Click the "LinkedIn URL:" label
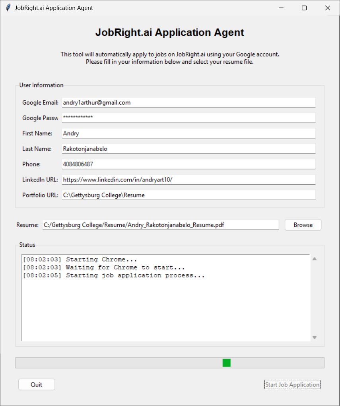The image size is (340, 406). (x=40, y=180)
